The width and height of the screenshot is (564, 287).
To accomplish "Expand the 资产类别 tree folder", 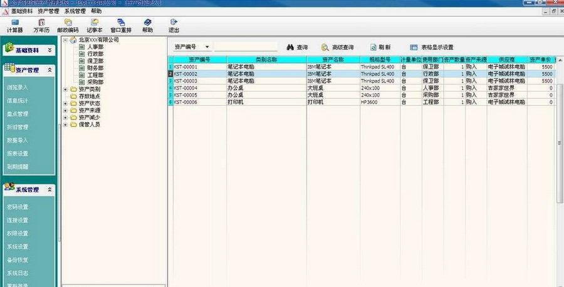I will (65, 89).
